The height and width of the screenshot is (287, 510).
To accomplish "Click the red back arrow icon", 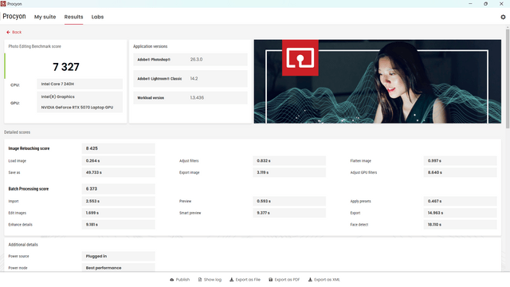I will (x=8, y=32).
